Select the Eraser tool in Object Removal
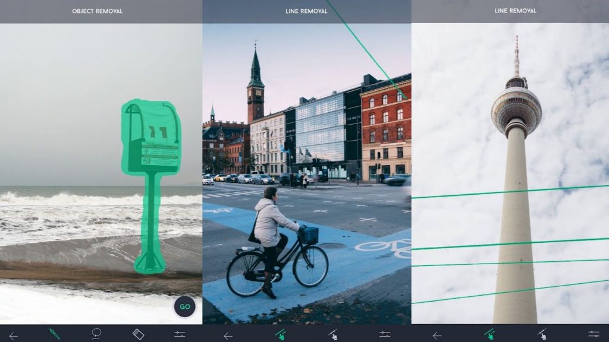 pos(138,334)
